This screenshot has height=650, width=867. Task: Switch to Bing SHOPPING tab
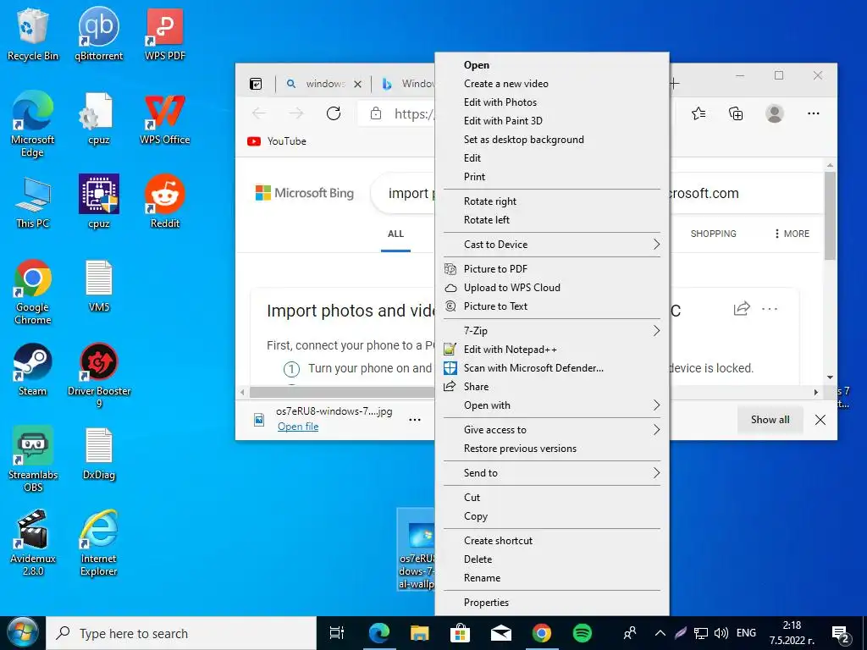click(713, 234)
